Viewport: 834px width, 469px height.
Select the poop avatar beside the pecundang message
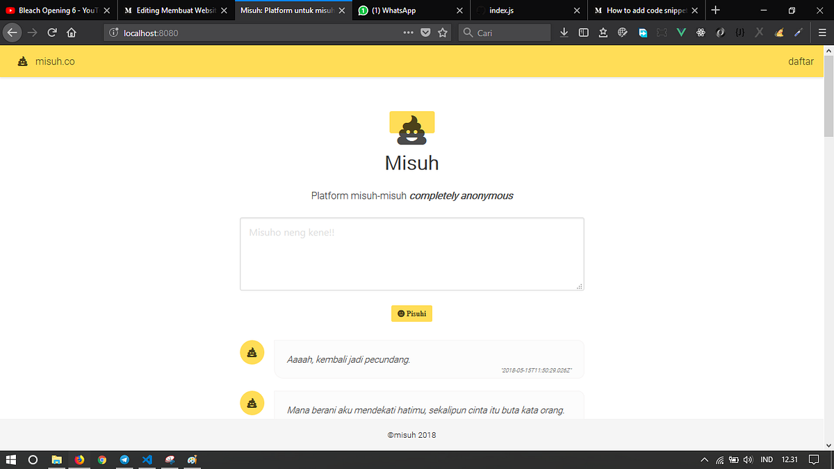coord(252,352)
